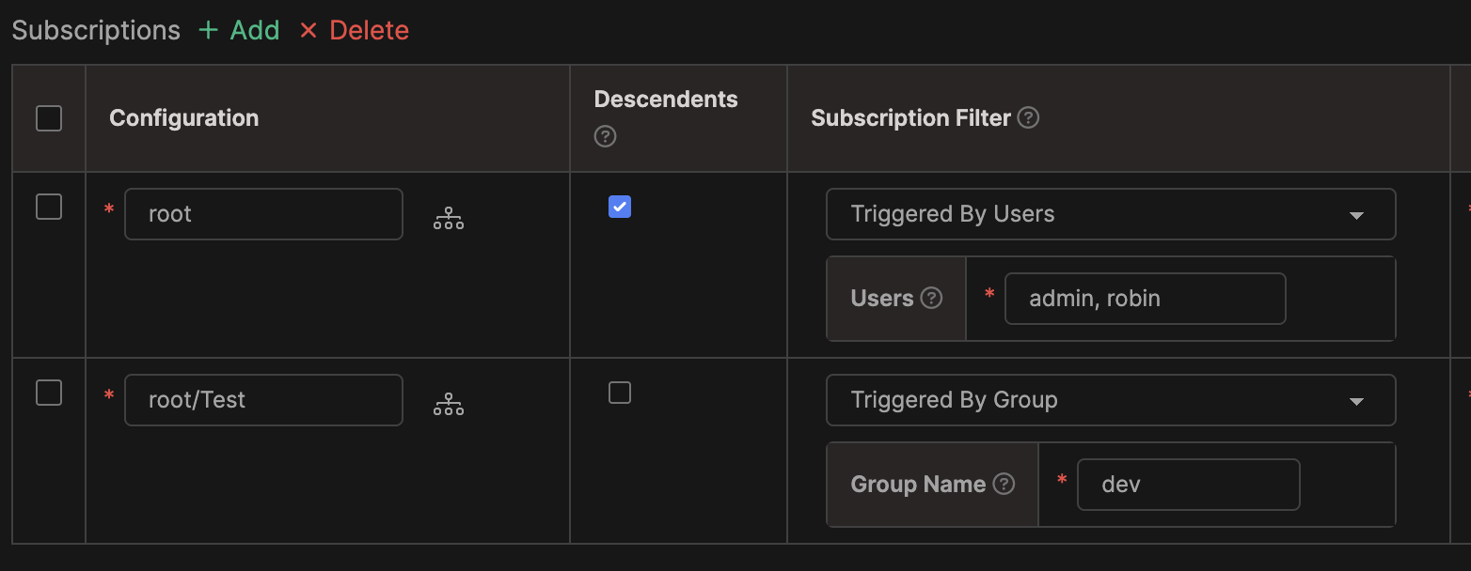The width and height of the screenshot is (1471, 571).
Task: Edit the root/Test configuration path
Action: (x=263, y=400)
